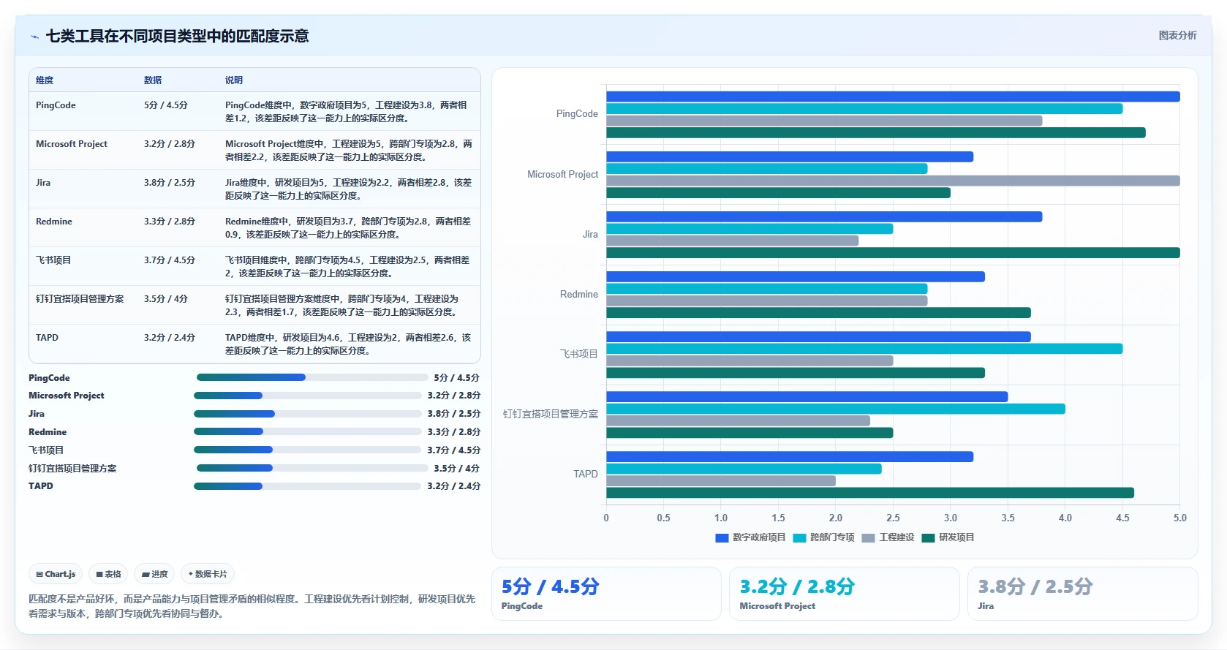Click table value 3.5分 / 4分

(166, 299)
